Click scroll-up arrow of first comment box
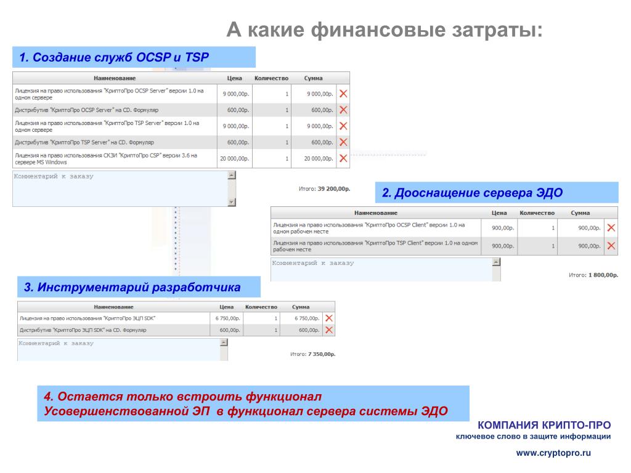This screenshot has height=473, width=631. pyautogui.click(x=232, y=175)
